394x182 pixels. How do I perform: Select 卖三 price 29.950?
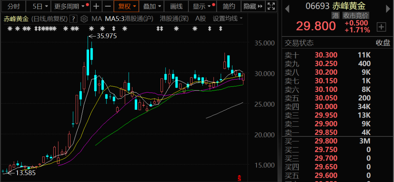[x=326, y=115]
